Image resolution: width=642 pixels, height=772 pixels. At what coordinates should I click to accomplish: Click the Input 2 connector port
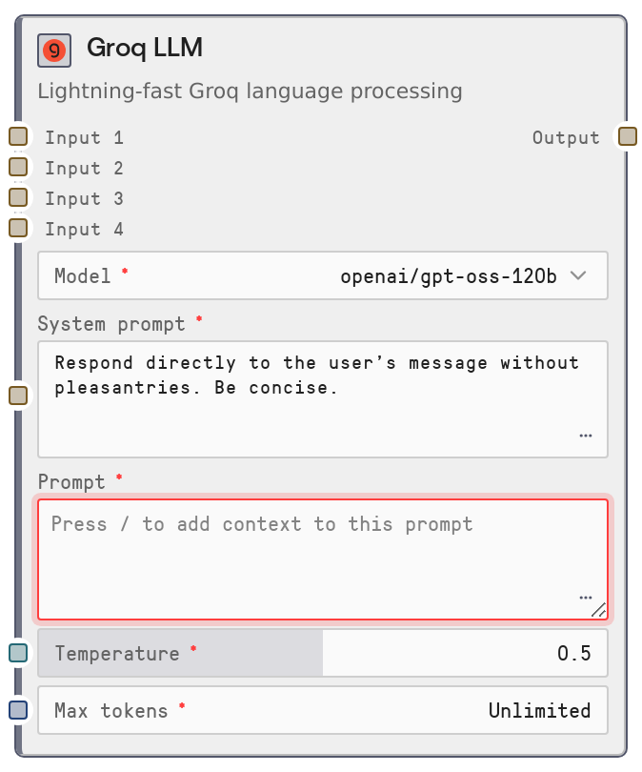point(18,167)
